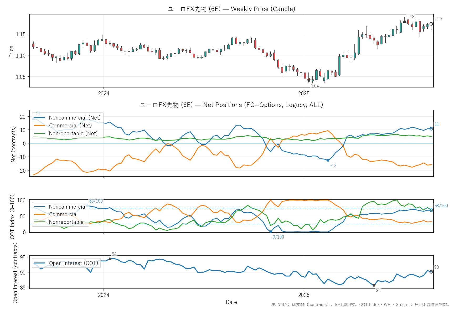Click the 94 open interest high marker
Image resolution: width=454 pixels, height=310 pixels.
110,259
